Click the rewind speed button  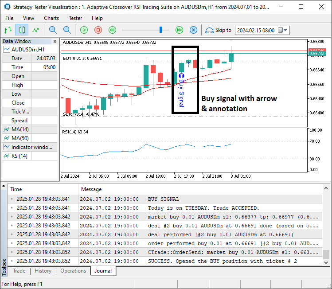pos(112,30)
